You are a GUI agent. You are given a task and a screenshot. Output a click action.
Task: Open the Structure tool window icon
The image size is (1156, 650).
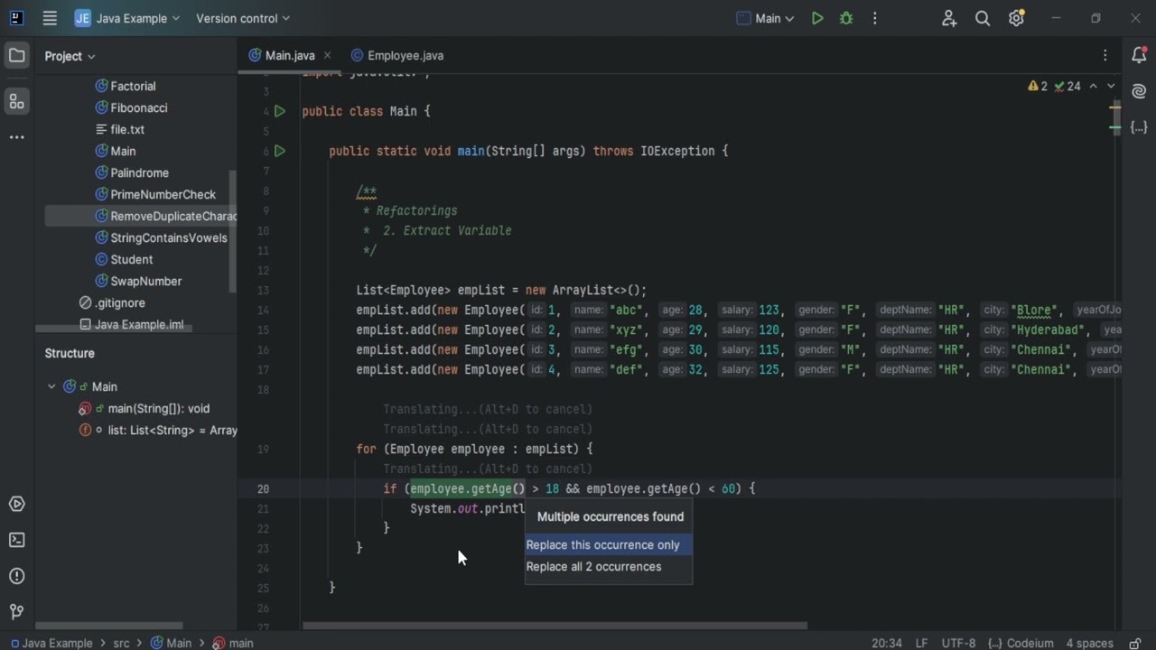tap(16, 102)
